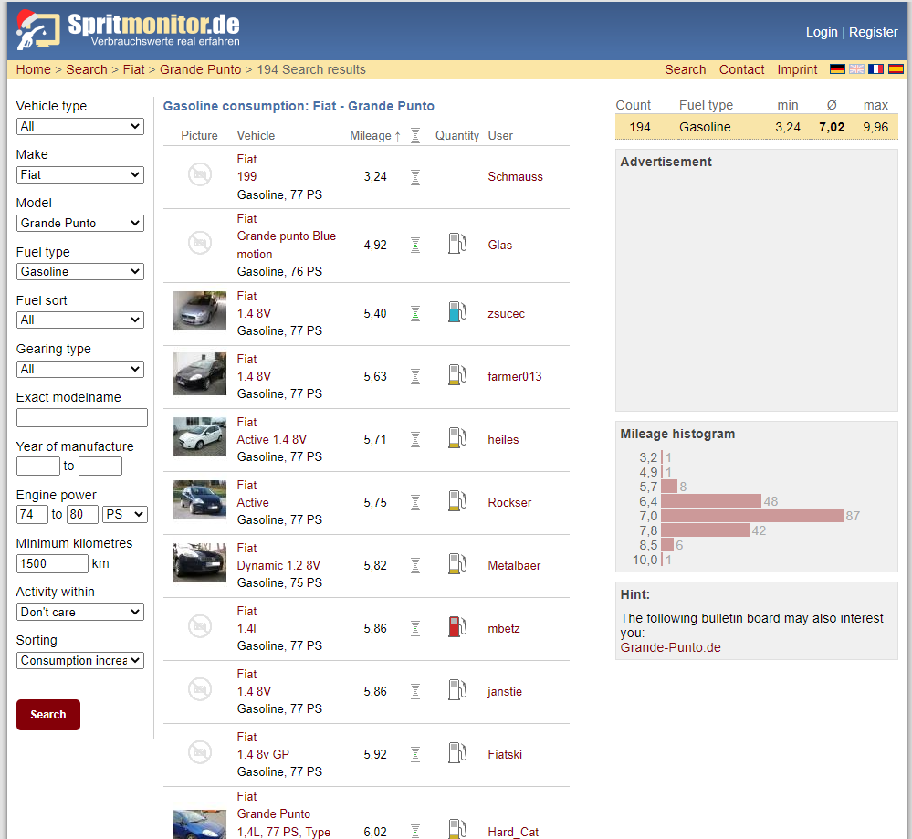Open the zsucec car photo thumbnail
This screenshot has width=912, height=839.
click(x=200, y=311)
